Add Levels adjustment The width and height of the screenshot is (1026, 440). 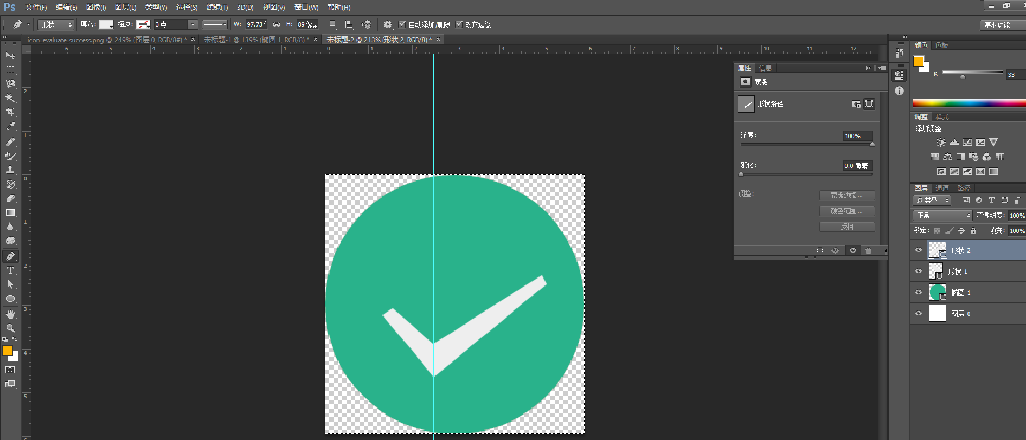(954, 143)
